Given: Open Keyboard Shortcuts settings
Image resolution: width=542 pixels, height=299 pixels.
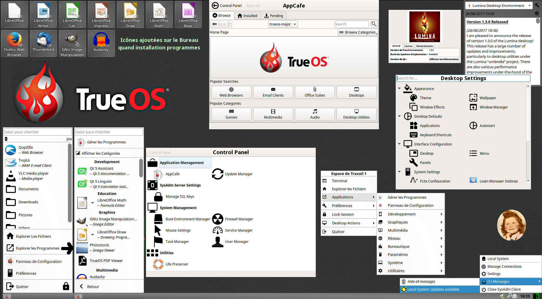Looking at the screenshot, I should click(430, 135).
